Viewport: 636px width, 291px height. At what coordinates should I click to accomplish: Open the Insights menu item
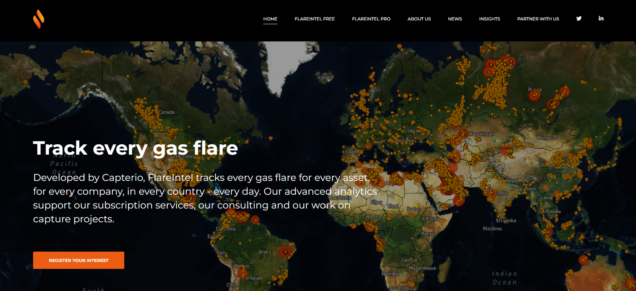[x=489, y=19]
